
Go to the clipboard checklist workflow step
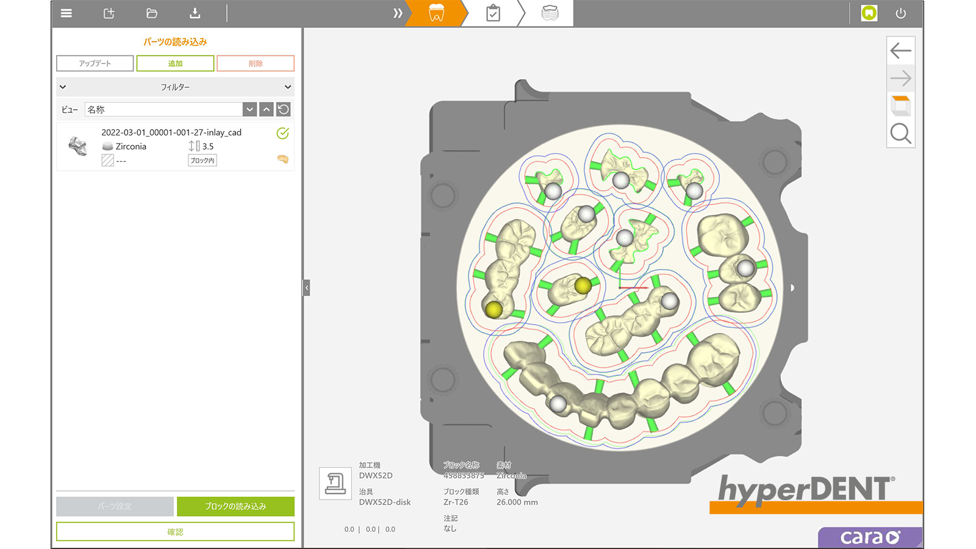pyautogui.click(x=493, y=13)
